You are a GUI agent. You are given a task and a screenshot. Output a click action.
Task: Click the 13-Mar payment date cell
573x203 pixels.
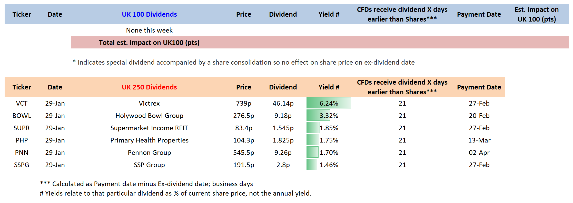point(479,140)
